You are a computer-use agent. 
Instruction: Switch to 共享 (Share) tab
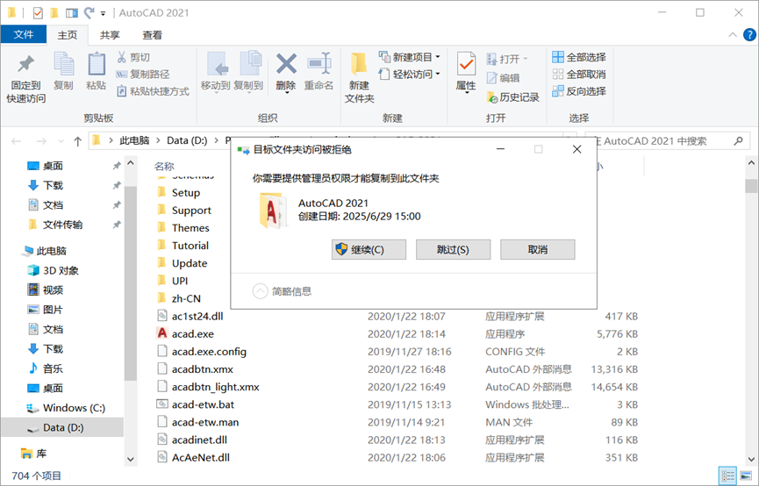[110, 35]
